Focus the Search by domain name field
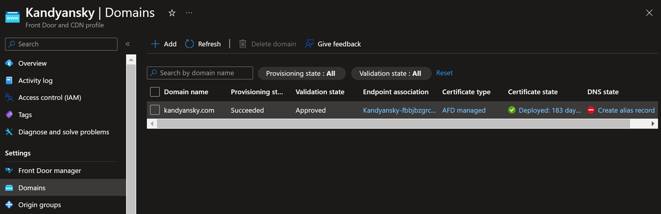The width and height of the screenshot is (661, 214). point(200,73)
